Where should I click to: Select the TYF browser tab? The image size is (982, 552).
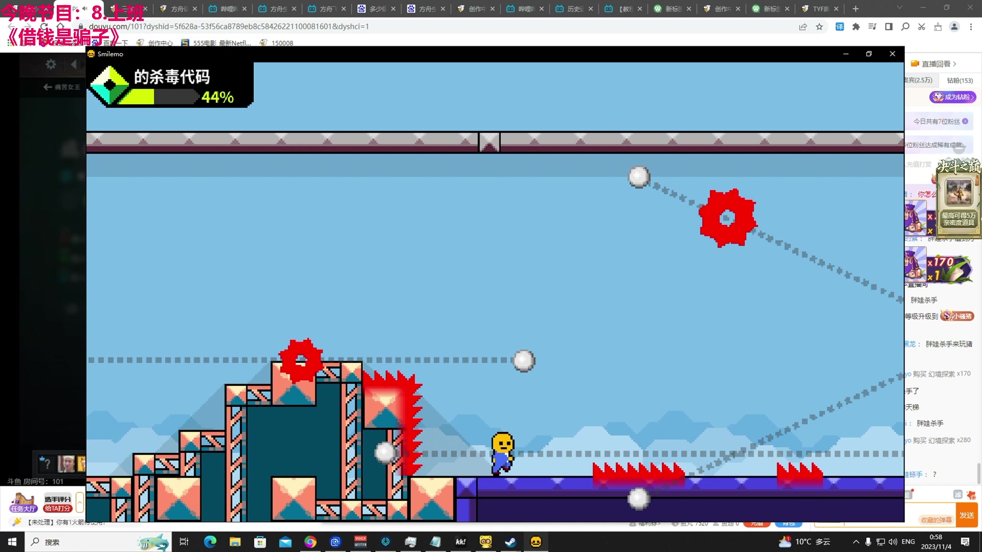coord(819,9)
